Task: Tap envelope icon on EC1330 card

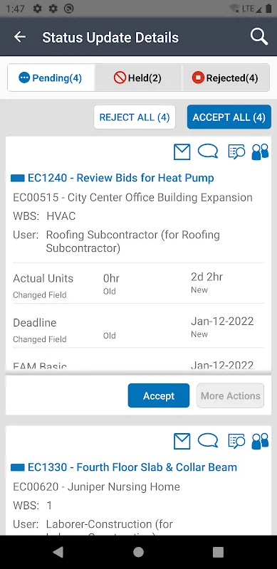Action: [x=182, y=441]
